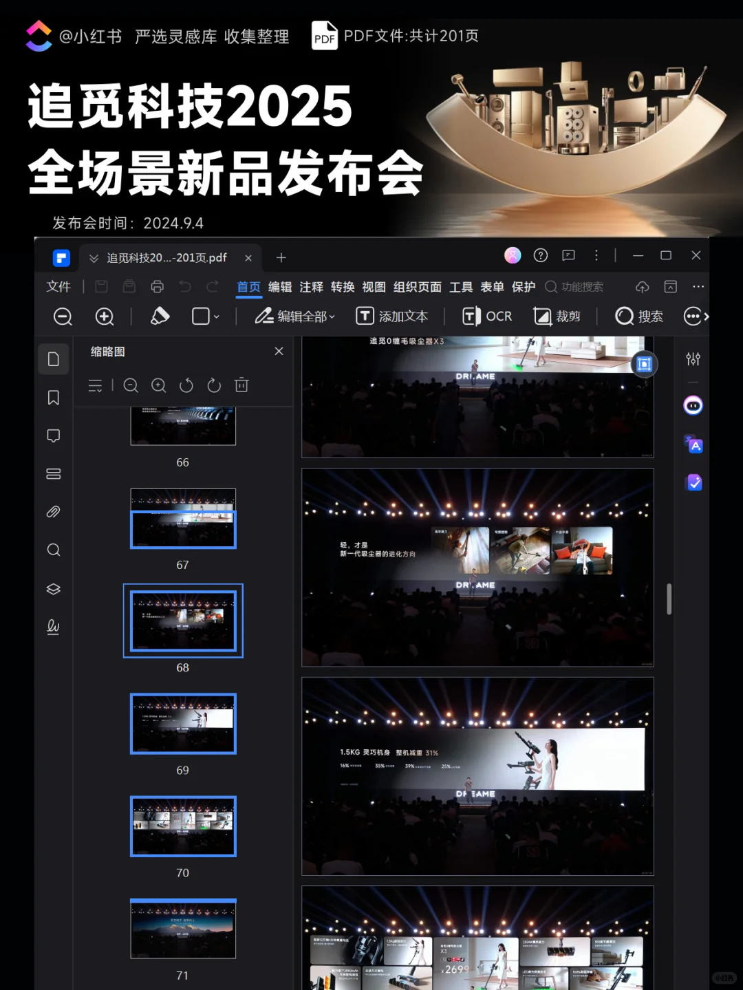743x990 pixels.
Task: Switch to the 视图 tab
Action: (x=374, y=287)
